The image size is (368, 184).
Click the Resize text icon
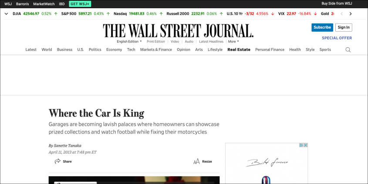(x=196, y=161)
